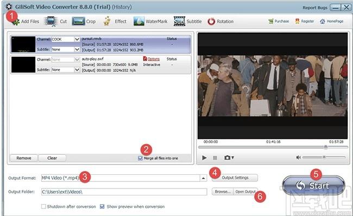This screenshot has height=216, width=353.
Task: Click Report Bugs link
Action: point(315,8)
